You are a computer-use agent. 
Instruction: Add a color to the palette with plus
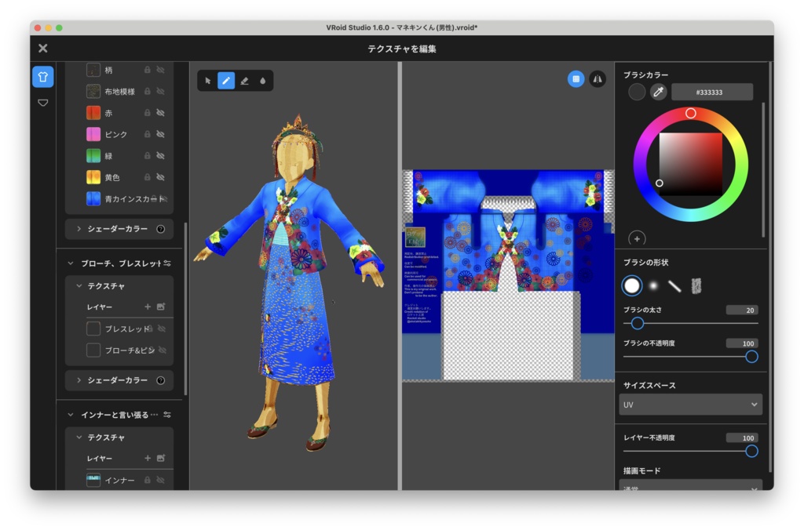637,238
